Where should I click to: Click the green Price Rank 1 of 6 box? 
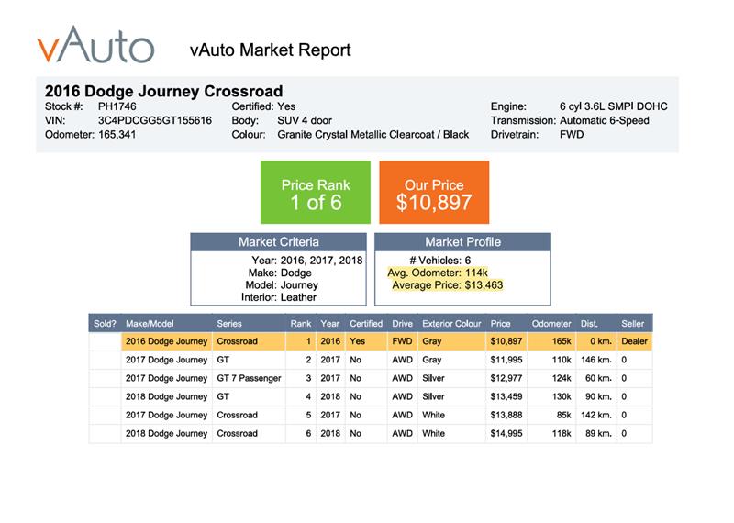[315, 192]
